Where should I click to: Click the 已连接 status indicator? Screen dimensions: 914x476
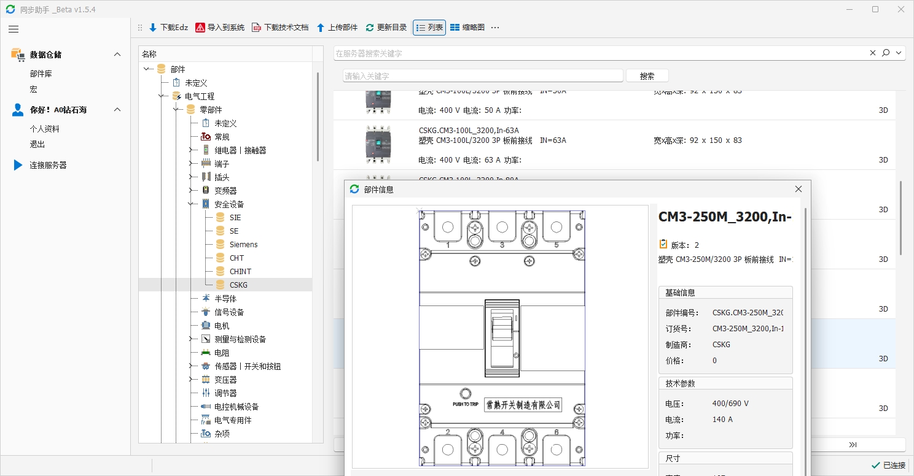888,465
